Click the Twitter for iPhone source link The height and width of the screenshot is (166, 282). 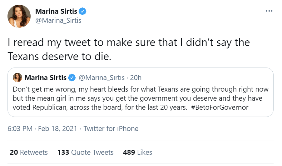click(111, 128)
